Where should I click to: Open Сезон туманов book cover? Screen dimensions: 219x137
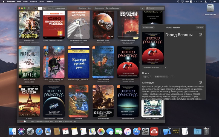point(152,109)
